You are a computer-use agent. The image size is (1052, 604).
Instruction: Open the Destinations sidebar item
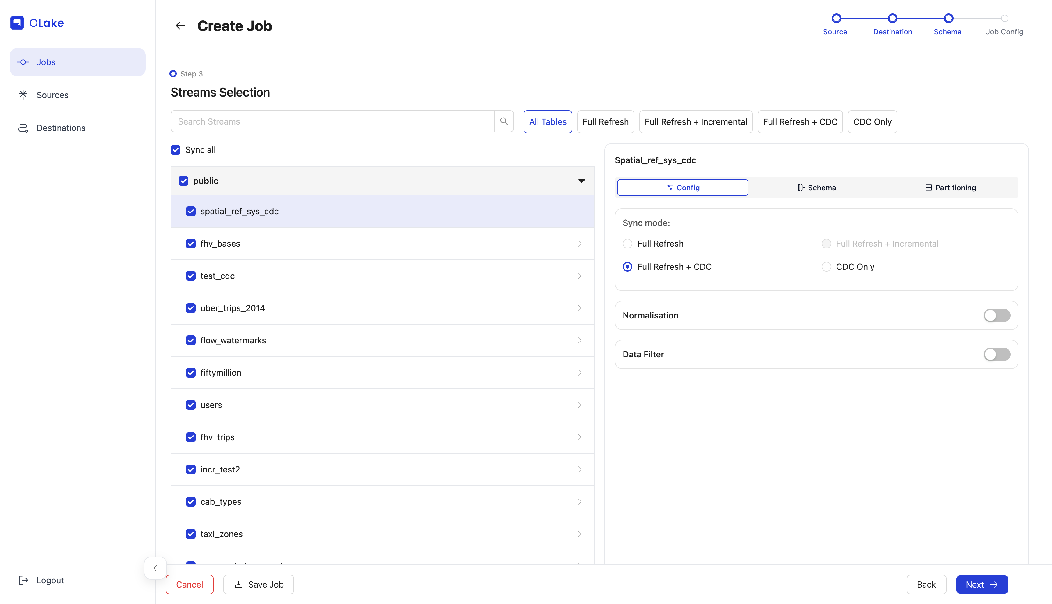pyautogui.click(x=78, y=128)
